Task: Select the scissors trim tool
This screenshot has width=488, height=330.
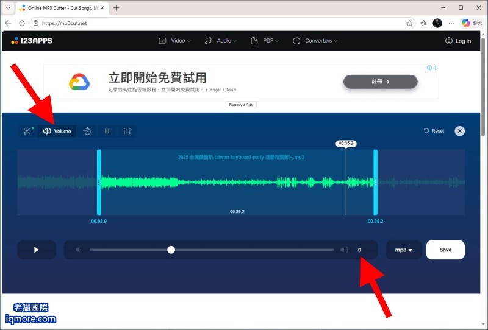Action: 27,131
